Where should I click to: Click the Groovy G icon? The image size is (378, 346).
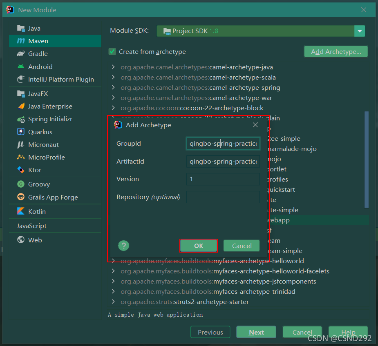tap(21, 184)
